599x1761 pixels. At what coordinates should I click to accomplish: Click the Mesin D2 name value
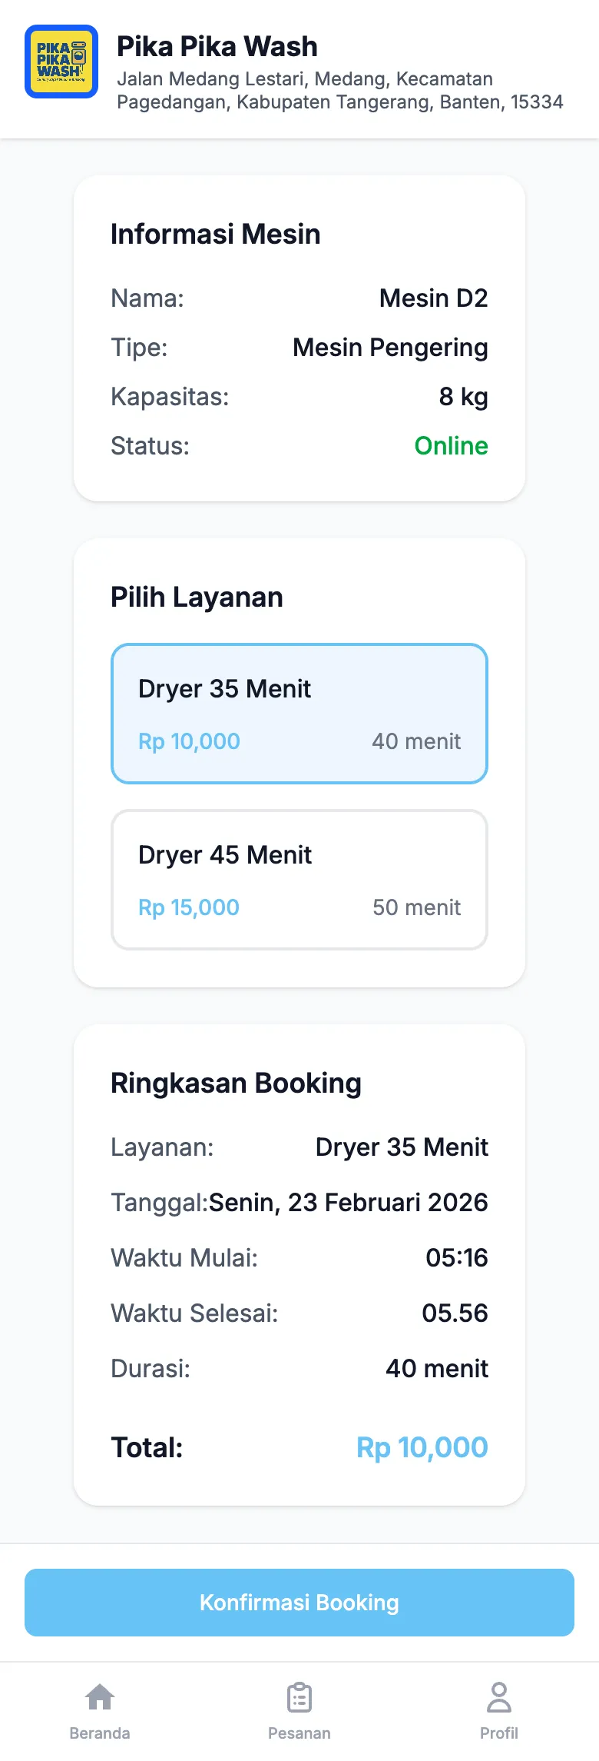coord(434,298)
